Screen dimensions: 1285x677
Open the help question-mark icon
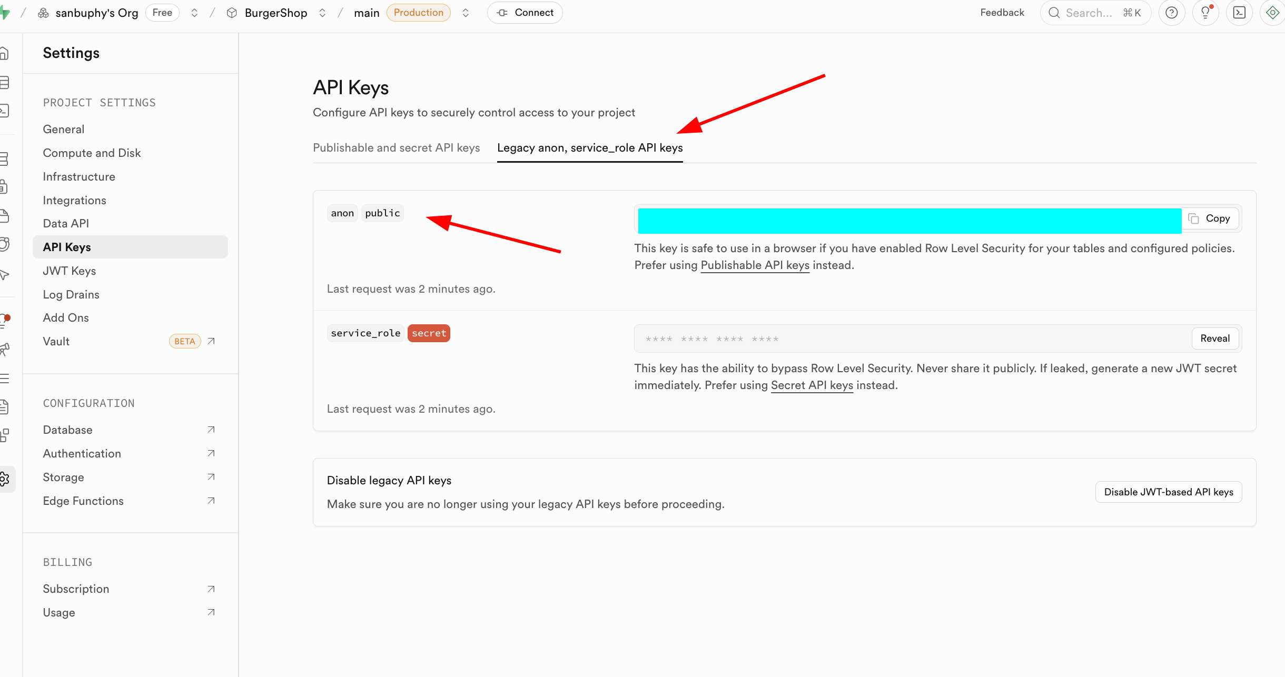1171,13
